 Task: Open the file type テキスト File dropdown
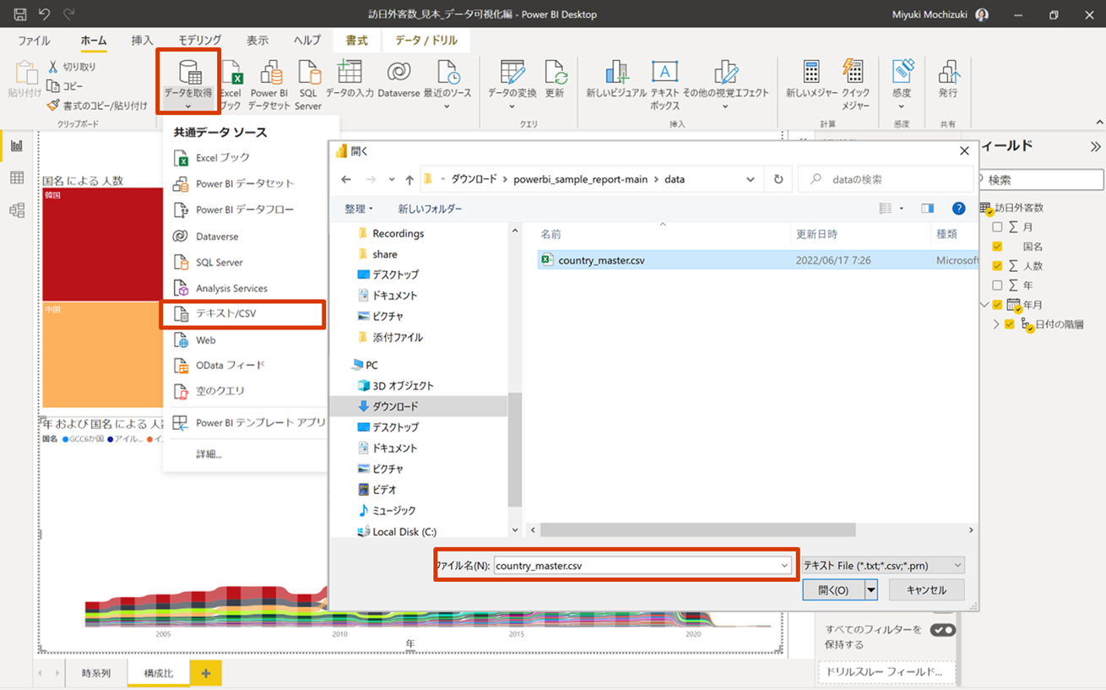coord(882,566)
